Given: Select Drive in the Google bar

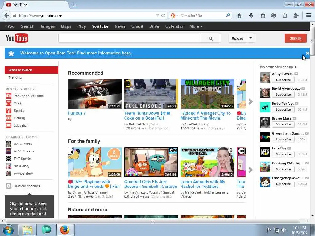Looking at the screenshot, I should (154, 26).
